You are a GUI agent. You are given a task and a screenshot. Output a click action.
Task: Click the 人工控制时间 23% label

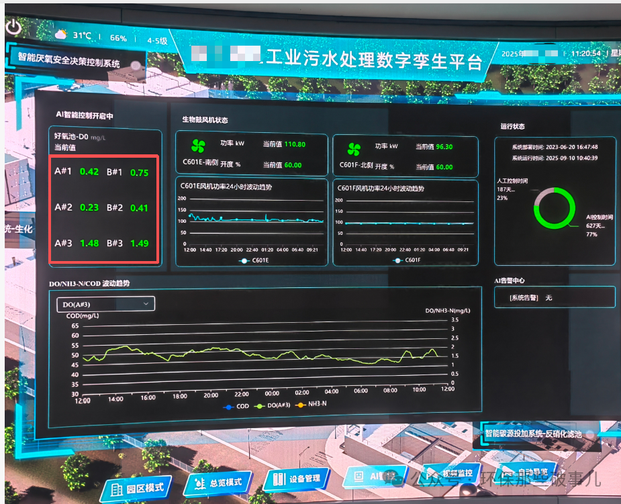[512, 189]
